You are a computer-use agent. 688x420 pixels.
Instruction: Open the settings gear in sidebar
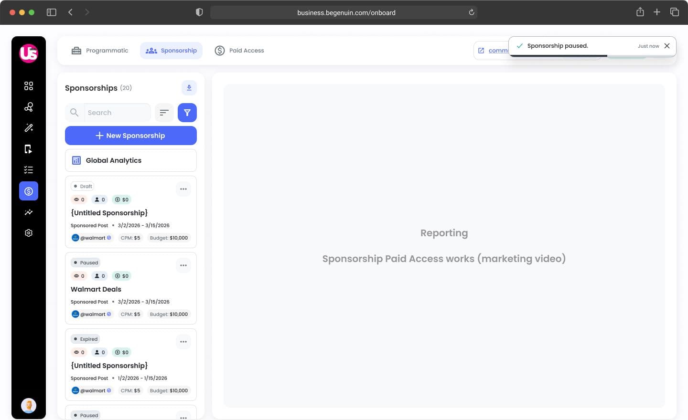coord(29,233)
